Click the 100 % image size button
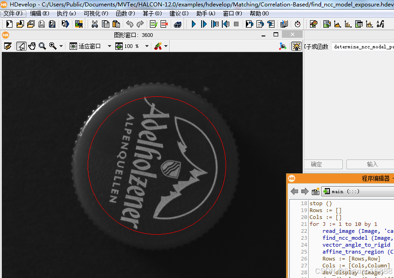The width and height of the screenshot is (394, 278). point(127,46)
